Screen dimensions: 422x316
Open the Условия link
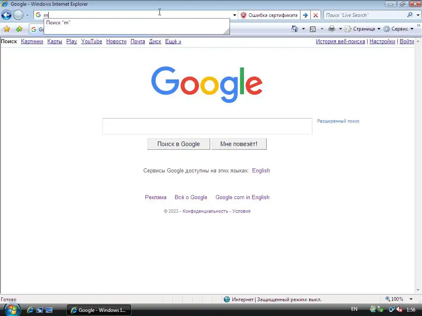pos(241,211)
